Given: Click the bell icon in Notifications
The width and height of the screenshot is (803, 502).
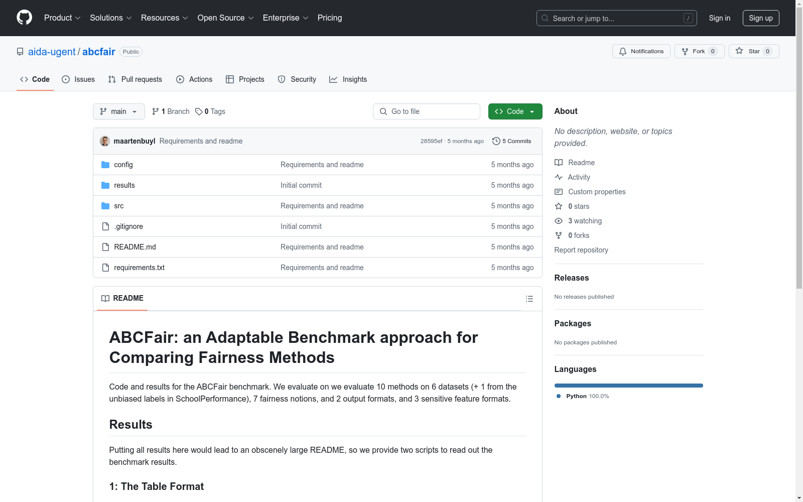Looking at the screenshot, I should click(x=623, y=51).
